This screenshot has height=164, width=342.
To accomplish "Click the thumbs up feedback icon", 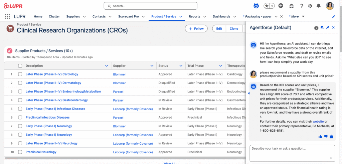I will pyautogui.click(x=320, y=137).
